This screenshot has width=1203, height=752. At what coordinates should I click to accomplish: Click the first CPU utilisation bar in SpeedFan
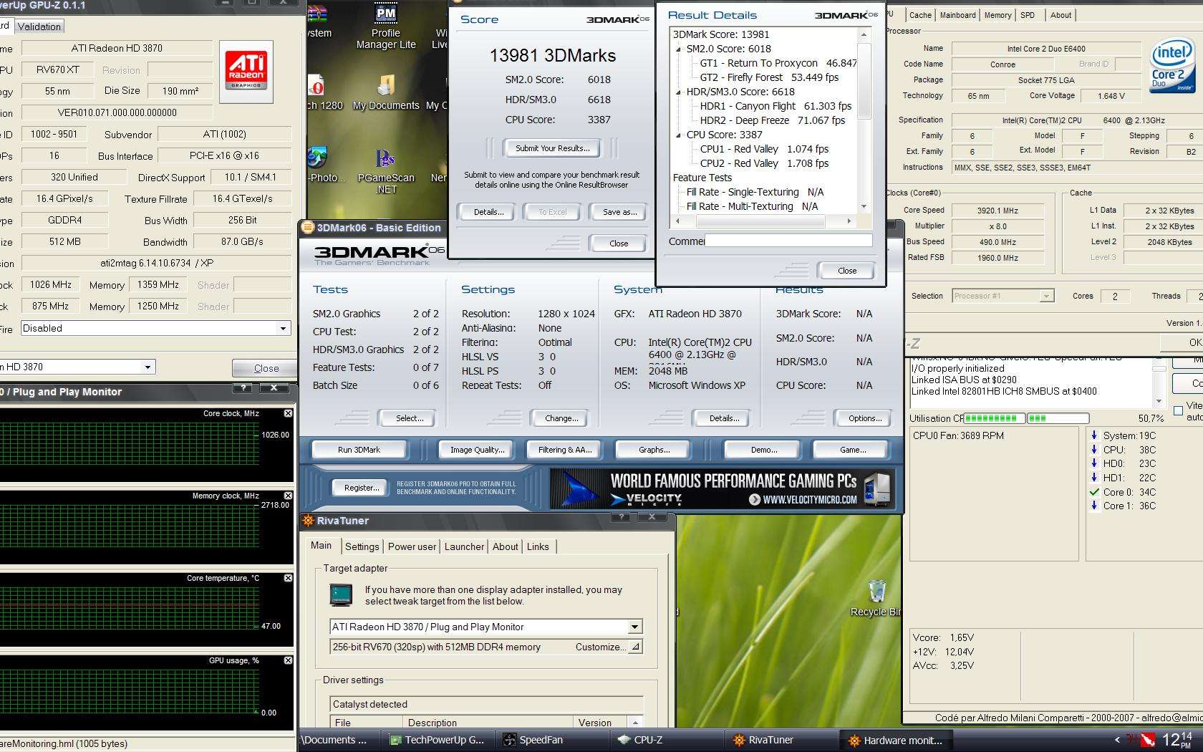(994, 418)
